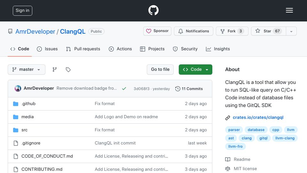Open the Security tab
Viewport: 307px width, 173px height.
[x=185, y=49]
